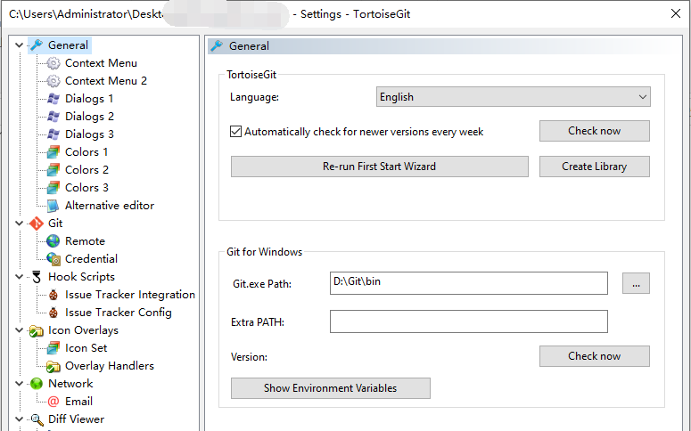Viewport: 691px width, 431px height.
Task: Select the Context Menu settings page
Action: coord(101,63)
